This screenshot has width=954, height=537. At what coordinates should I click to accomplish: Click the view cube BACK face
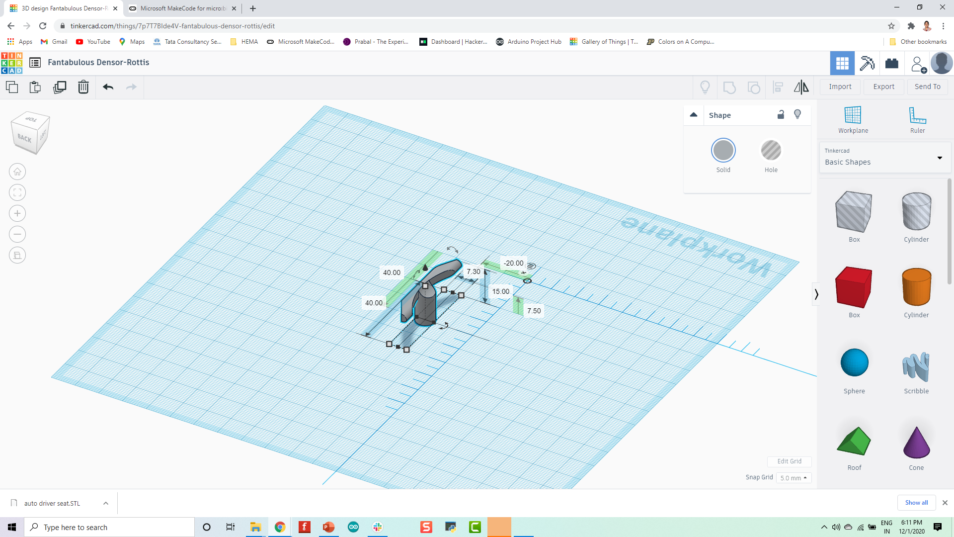tap(25, 138)
